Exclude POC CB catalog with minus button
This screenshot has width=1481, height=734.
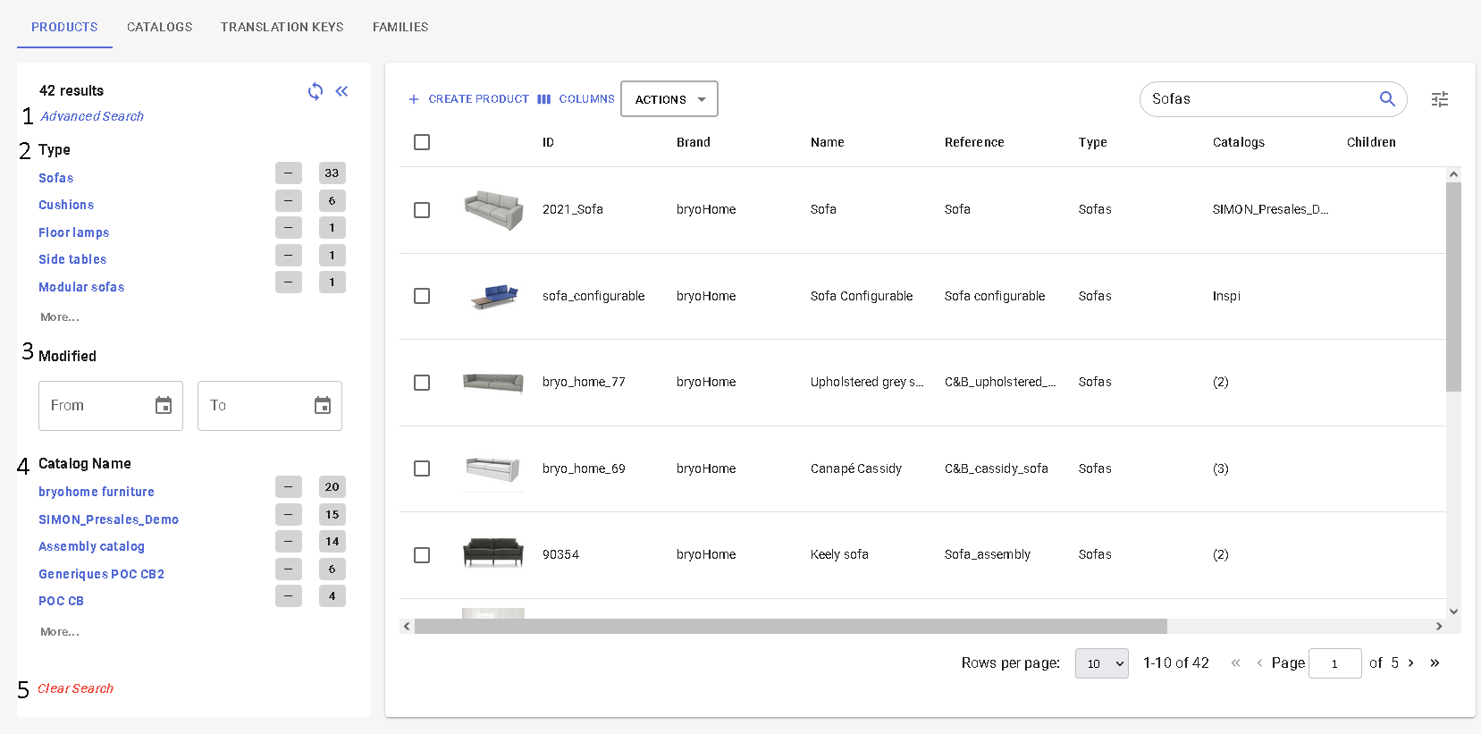(x=288, y=596)
